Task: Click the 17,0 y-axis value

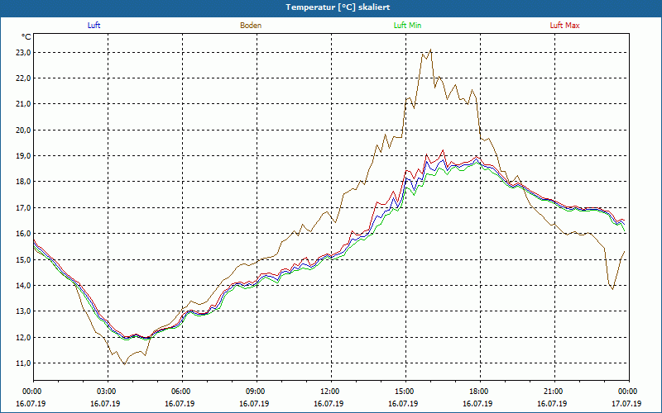Action: [23, 208]
